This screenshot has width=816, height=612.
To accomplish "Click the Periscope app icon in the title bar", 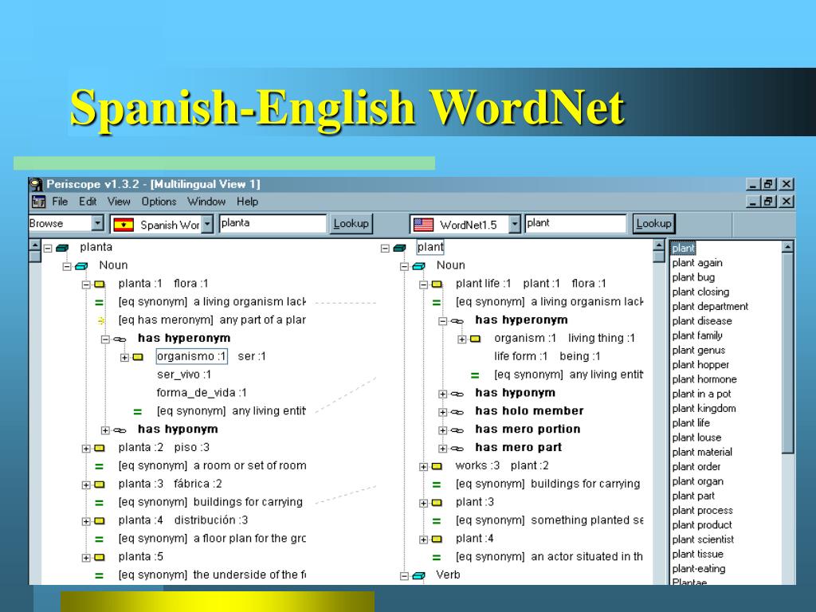I will coord(36,185).
